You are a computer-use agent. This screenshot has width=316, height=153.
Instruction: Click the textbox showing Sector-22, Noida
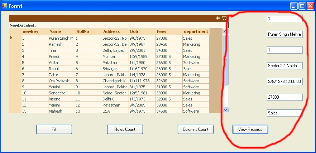pyautogui.click(x=285, y=66)
